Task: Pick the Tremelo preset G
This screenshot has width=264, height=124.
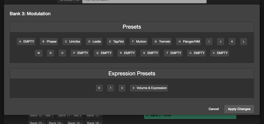Action: click(x=162, y=42)
